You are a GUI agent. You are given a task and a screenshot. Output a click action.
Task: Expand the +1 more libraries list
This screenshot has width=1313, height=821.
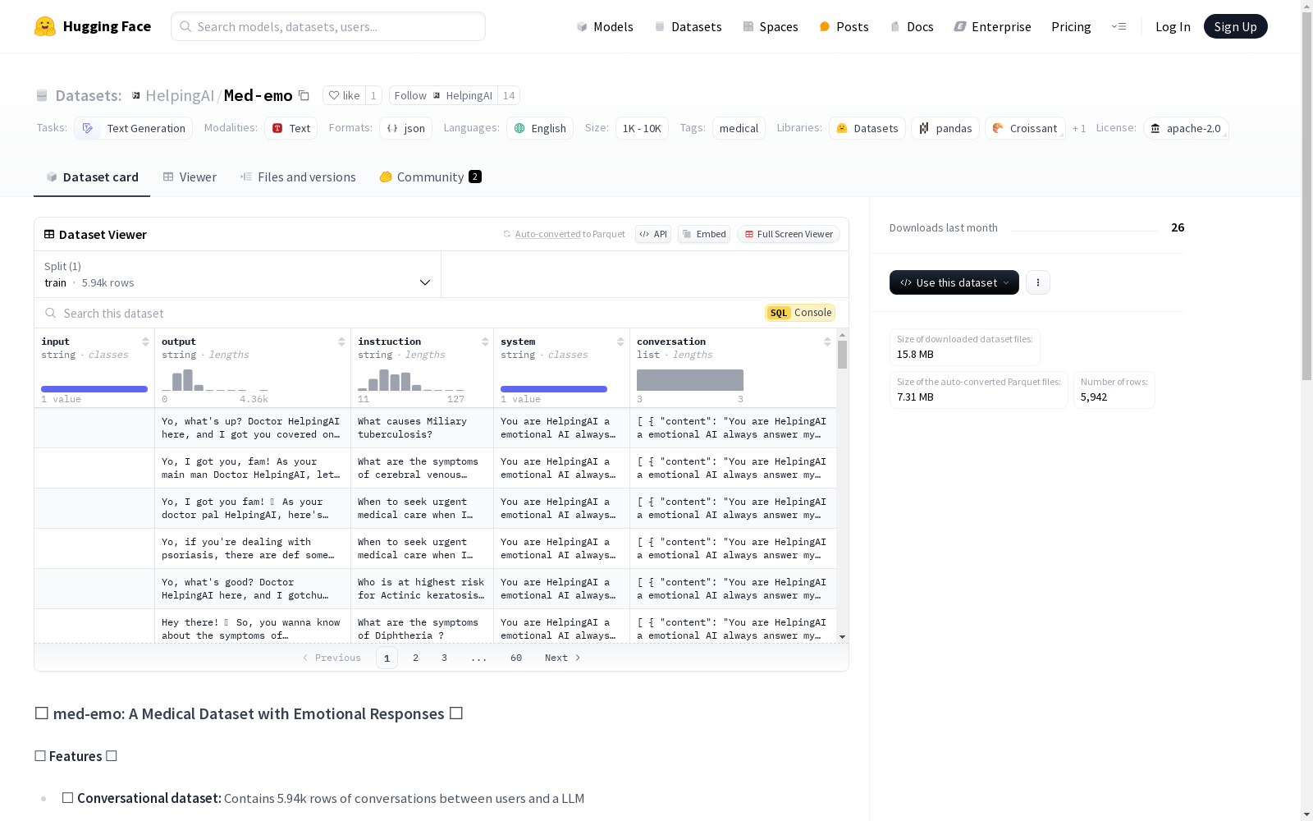pyautogui.click(x=1079, y=128)
